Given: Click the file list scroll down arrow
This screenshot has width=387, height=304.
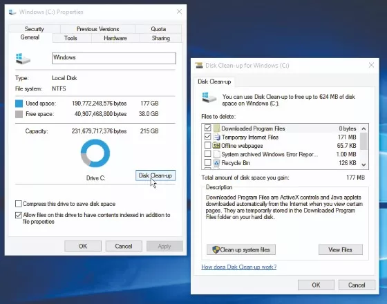Looking at the screenshot, I should [x=364, y=164].
